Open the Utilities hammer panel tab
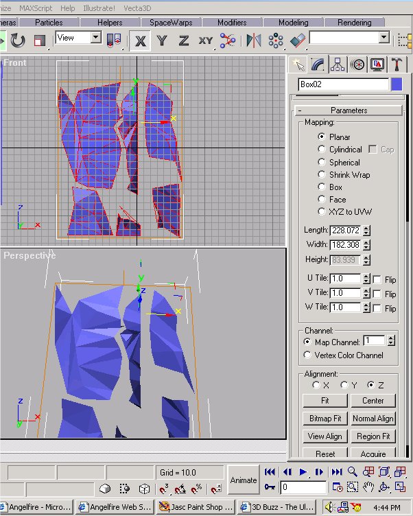Screen dimensions: 413x516 click(x=397, y=64)
